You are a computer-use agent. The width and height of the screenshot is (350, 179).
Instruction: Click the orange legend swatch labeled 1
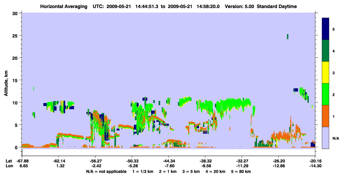click(325, 116)
